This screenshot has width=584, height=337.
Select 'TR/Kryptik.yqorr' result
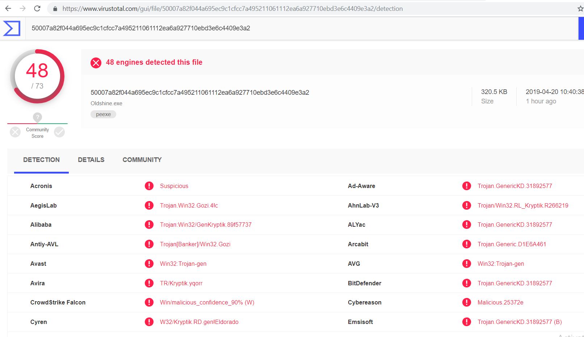click(x=181, y=283)
